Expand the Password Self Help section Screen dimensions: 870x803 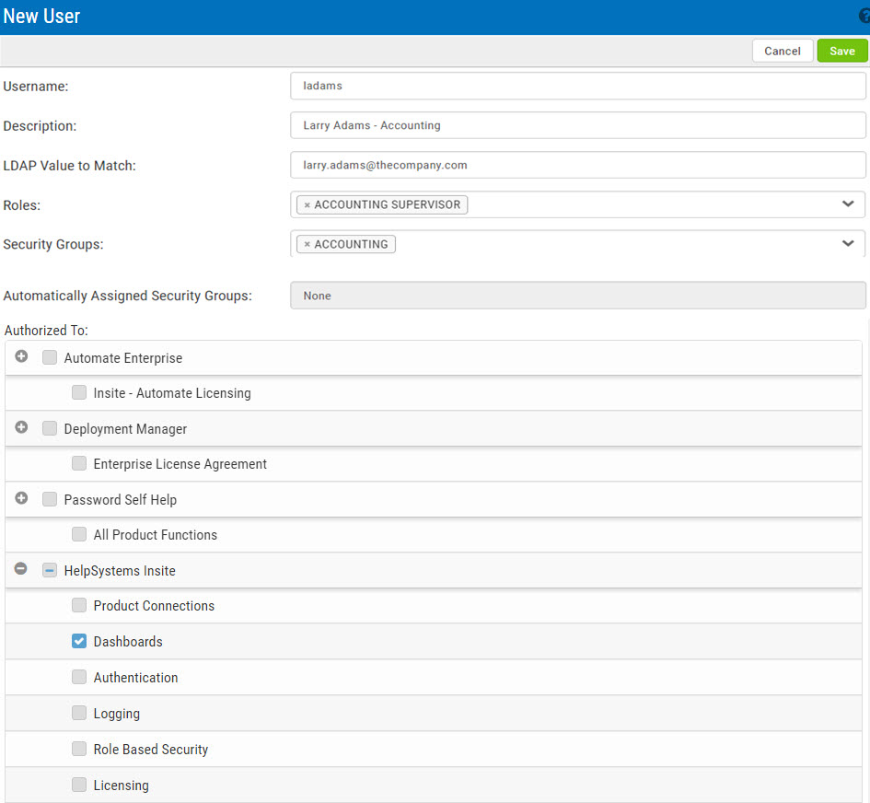(21, 498)
